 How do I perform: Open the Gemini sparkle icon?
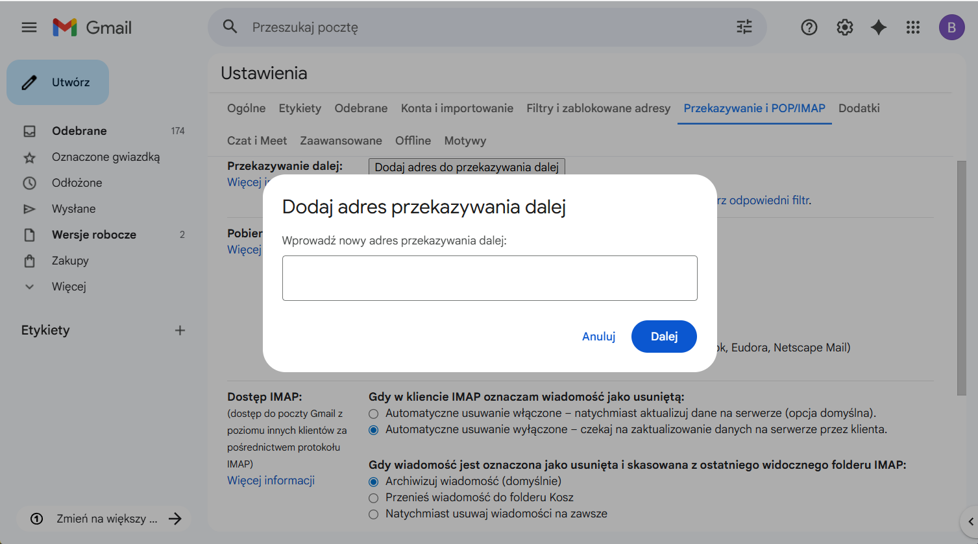(878, 27)
